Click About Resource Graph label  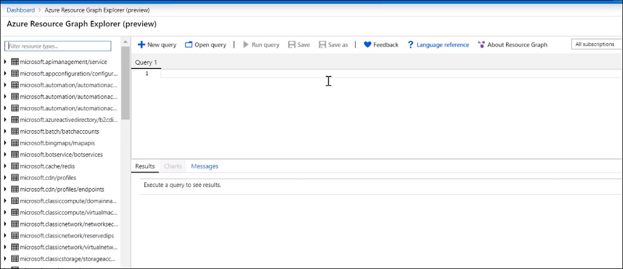point(517,45)
